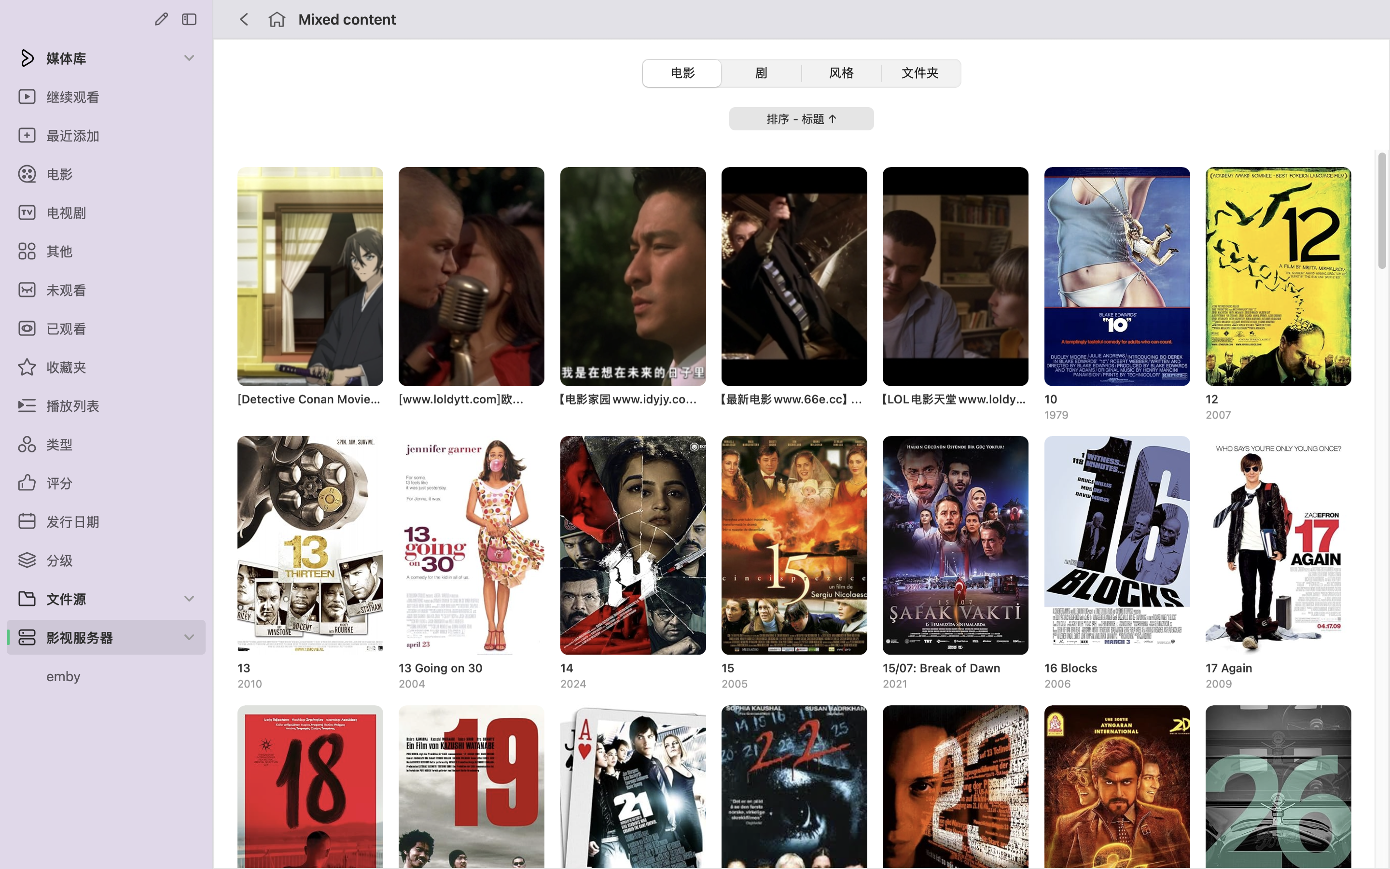The image size is (1390, 869).
Task: Click the 其他 grid icon
Action: pos(27,251)
